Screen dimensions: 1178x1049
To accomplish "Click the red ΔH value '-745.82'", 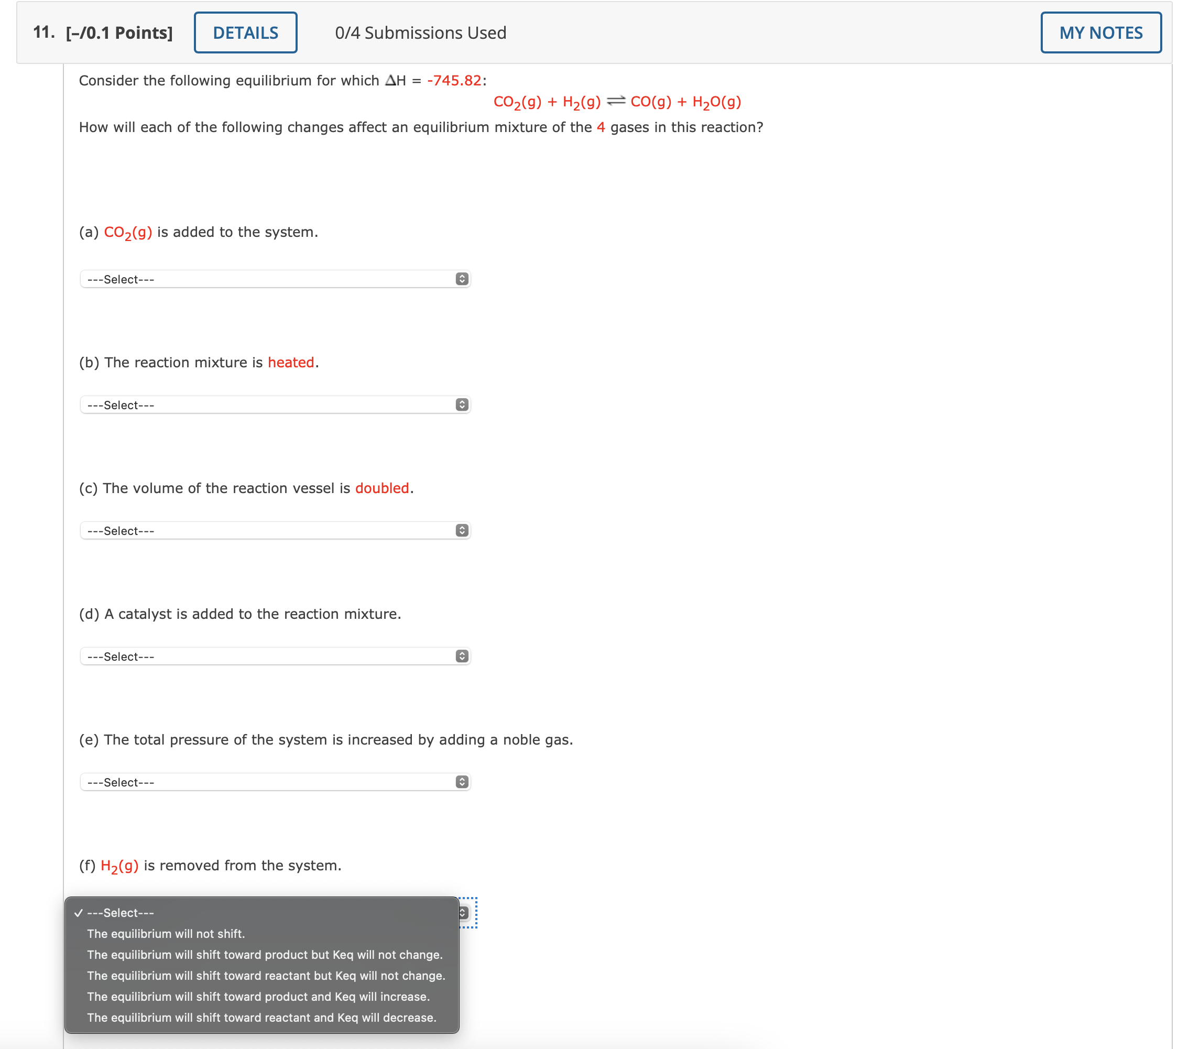I will (x=454, y=80).
